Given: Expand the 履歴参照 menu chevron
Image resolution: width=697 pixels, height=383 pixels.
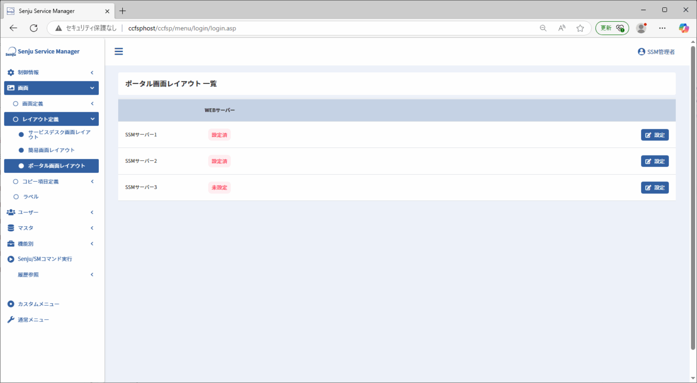Looking at the screenshot, I should 92,275.
